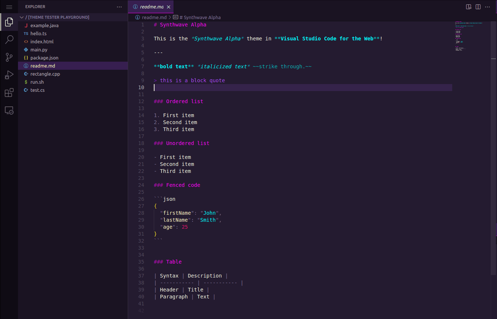This screenshot has width=497, height=319.
Task: Open editor more actions menu
Action: click(x=487, y=7)
